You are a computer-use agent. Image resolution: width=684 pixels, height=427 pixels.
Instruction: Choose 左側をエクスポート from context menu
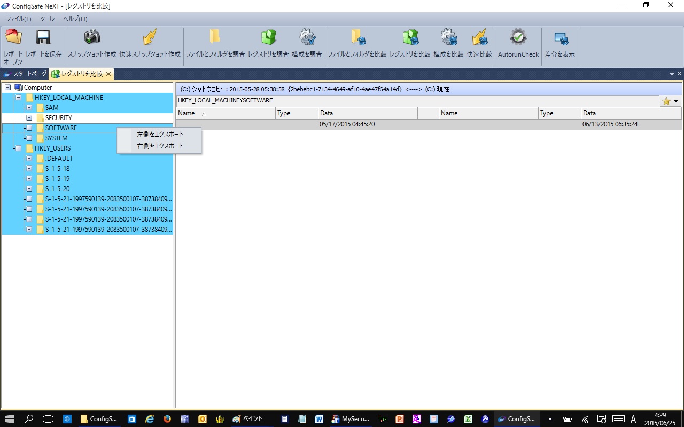[160, 135]
